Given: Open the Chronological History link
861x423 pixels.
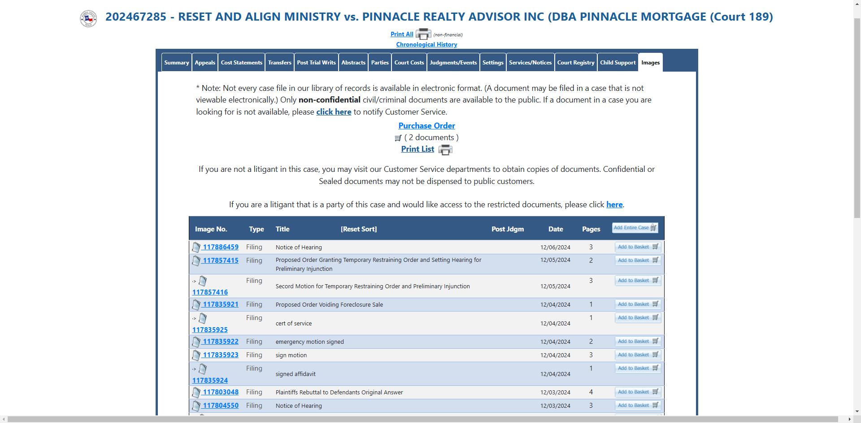Looking at the screenshot, I should click(x=426, y=44).
